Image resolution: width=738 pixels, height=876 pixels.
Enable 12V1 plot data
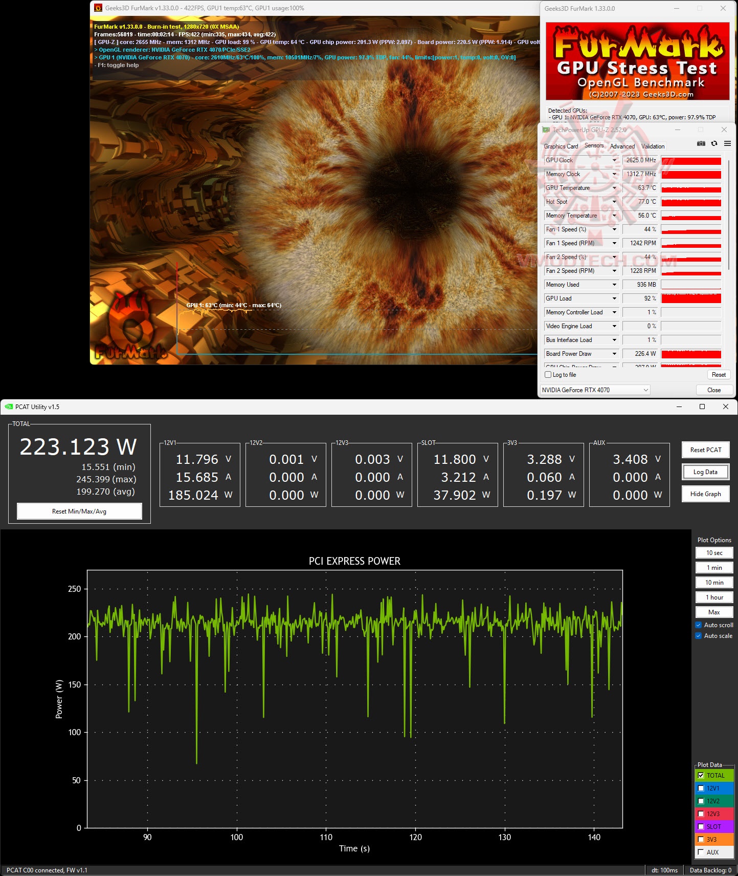tap(701, 788)
